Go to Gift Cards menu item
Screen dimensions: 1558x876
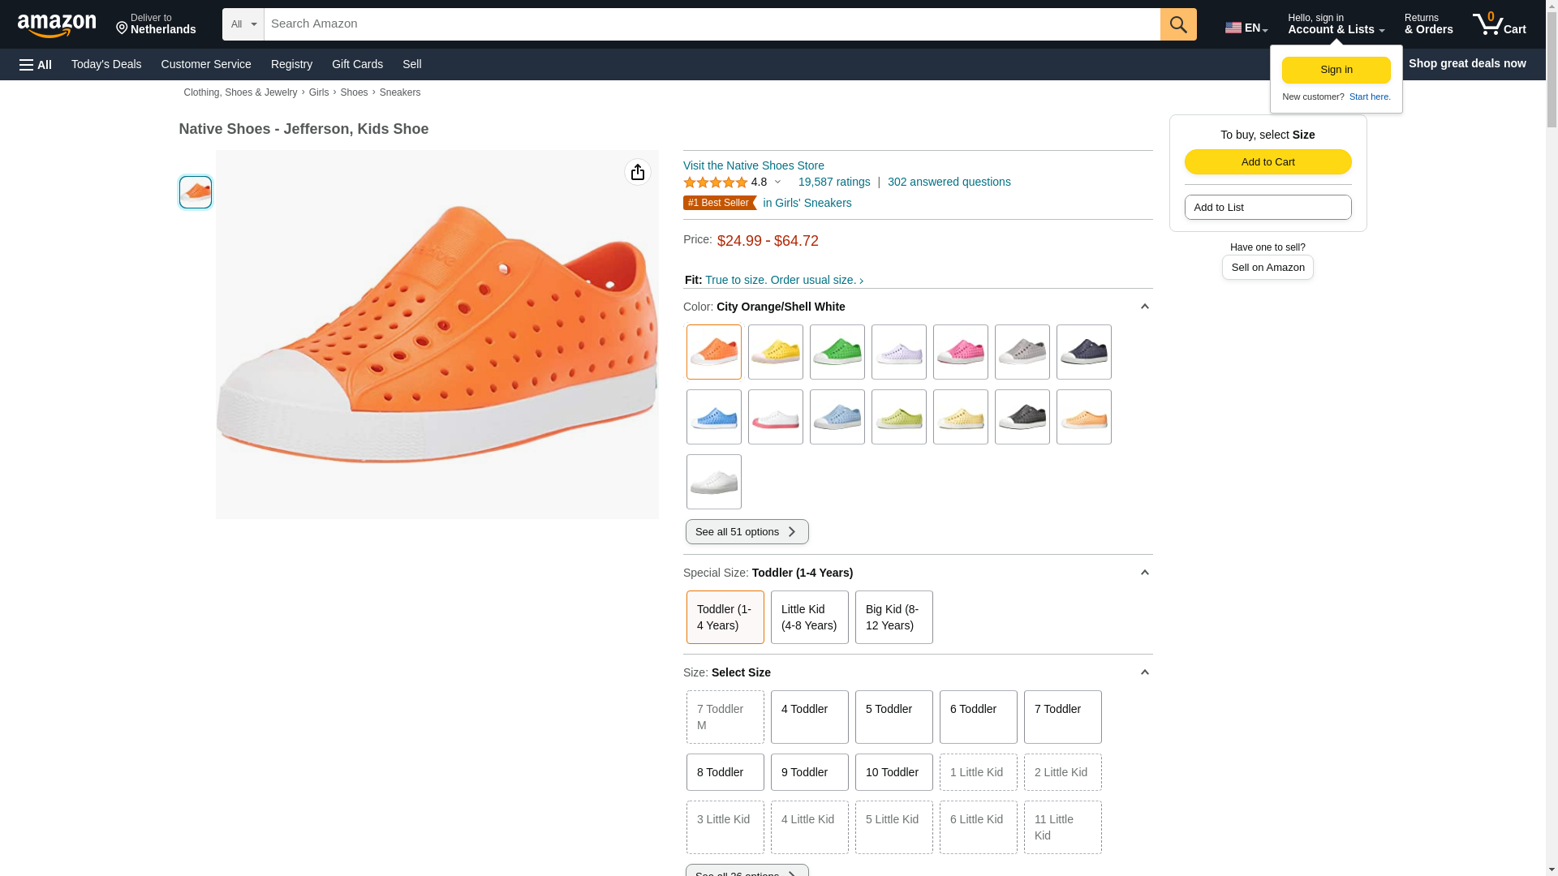357,64
